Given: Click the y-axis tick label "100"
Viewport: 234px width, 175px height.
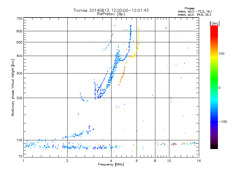Looking at the screenshot, I should click(19, 140).
